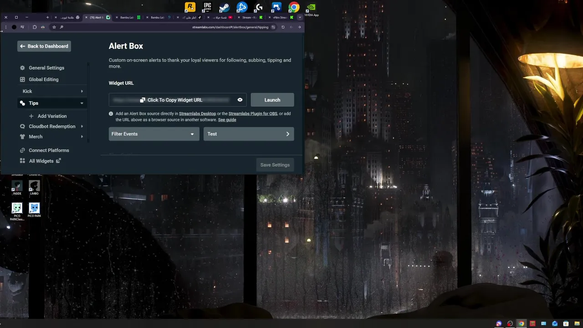Image resolution: width=583 pixels, height=328 pixels.
Task: Open the Filter Events dropdown
Action: 154,134
